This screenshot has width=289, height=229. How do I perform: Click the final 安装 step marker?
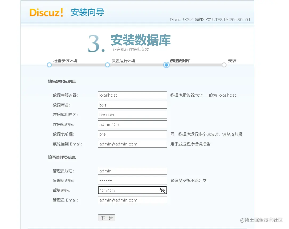(x=224, y=65)
